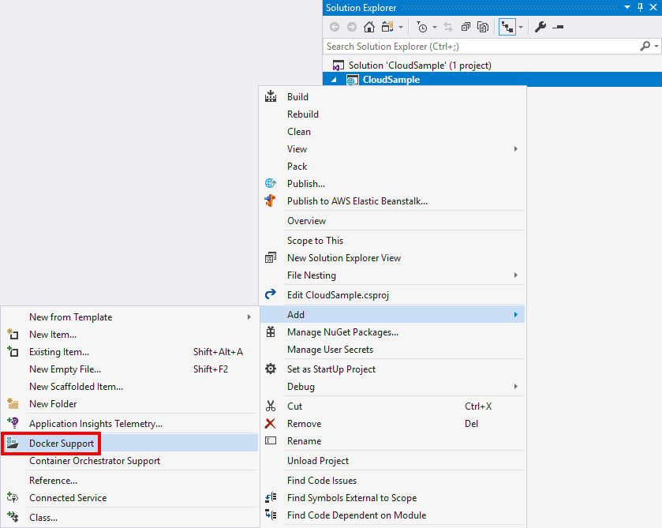Screen dimensions: 662x528
Task: Expand New from Template submenu
Action: click(129, 316)
